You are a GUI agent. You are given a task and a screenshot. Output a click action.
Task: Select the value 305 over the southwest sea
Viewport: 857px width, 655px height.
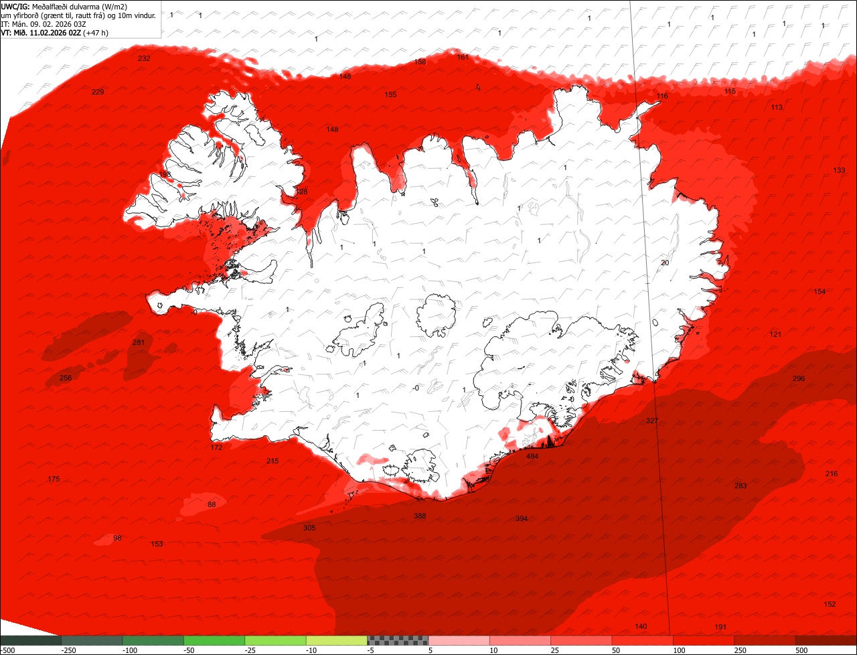(309, 528)
